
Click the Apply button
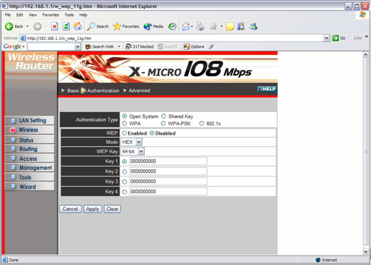(93, 209)
